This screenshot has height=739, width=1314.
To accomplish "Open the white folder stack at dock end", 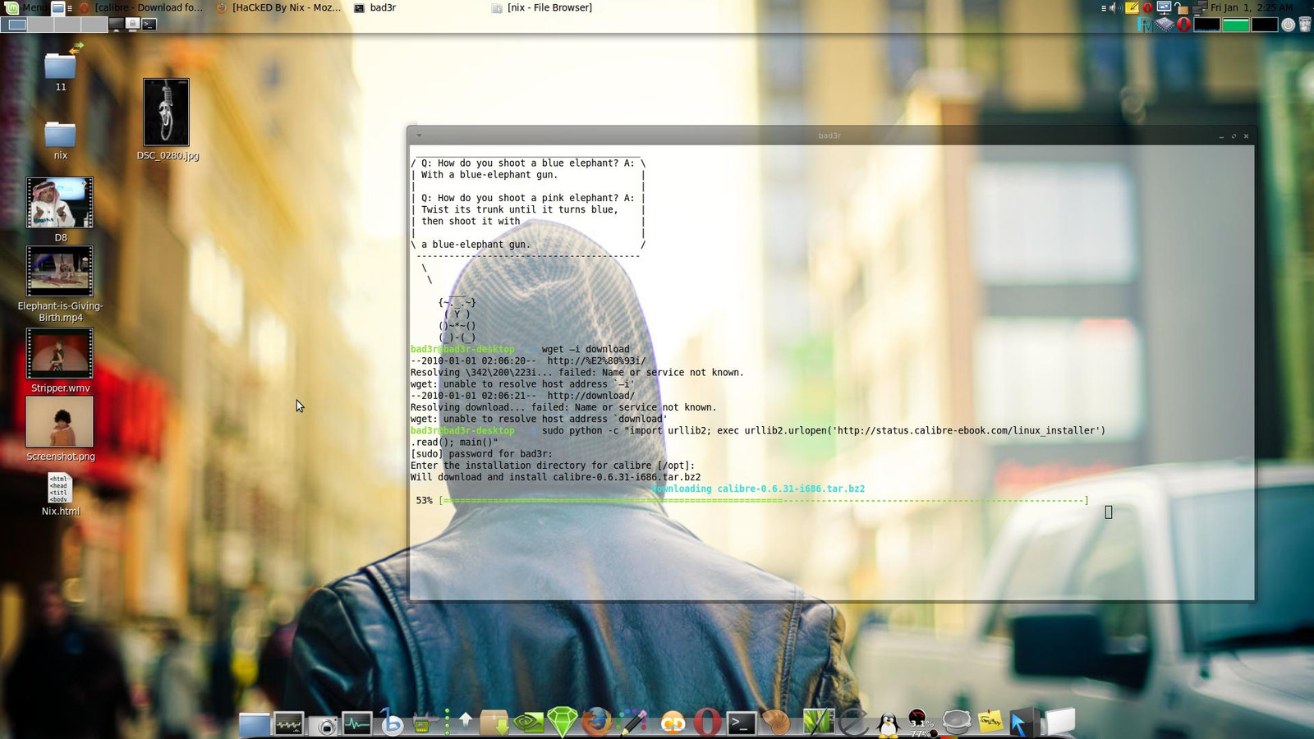I will (x=1059, y=723).
